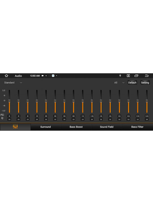Viewport: 153px width, 204px height.
Task: Click the Q value box under 125
Action: coord(37,120)
